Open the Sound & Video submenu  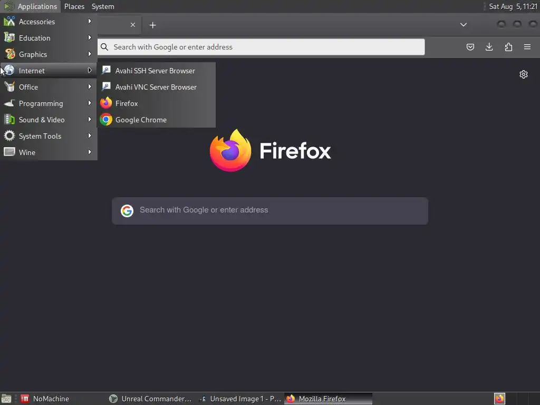[49, 120]
